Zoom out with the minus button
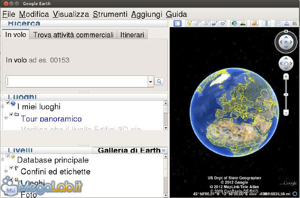This screenshot has height=198, width=300. [x=286, y=113]
